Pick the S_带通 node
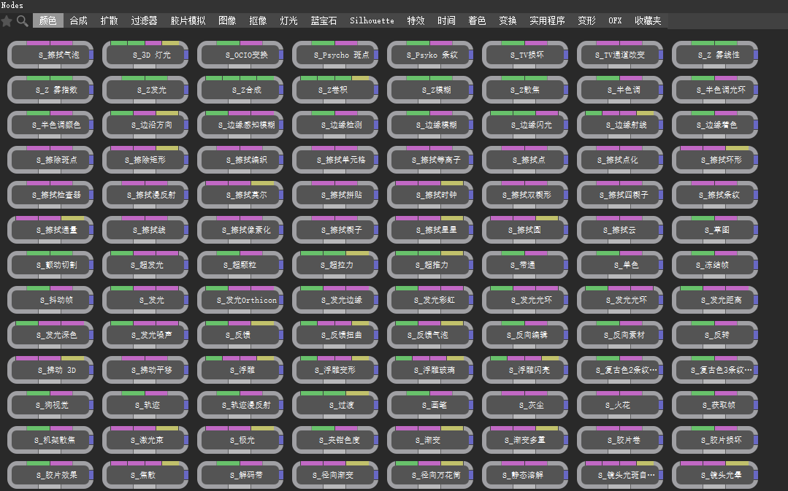Screen dimensions: 788x491 [525, 265]
